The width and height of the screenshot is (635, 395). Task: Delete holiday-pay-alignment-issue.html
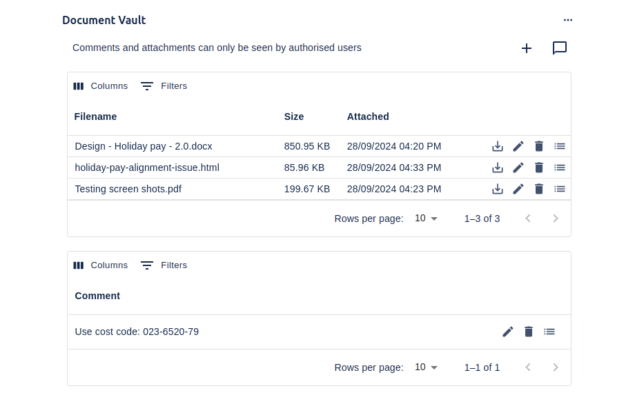point(538,168)
